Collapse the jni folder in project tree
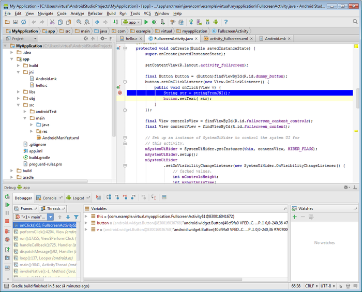Image resolution: width=362 pixels, height=292 pixels. [x=18, y=72]
